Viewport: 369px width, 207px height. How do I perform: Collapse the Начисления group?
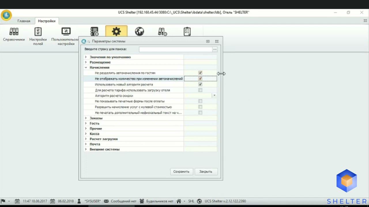click(86, 67)
